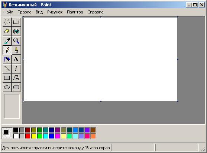
Task: Choose the Eraser tool
Action: pos(7,31)
